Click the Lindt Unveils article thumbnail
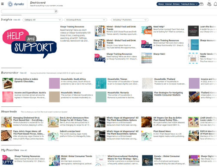The height and width of the screenshot is (168, 217). point(194,122)
